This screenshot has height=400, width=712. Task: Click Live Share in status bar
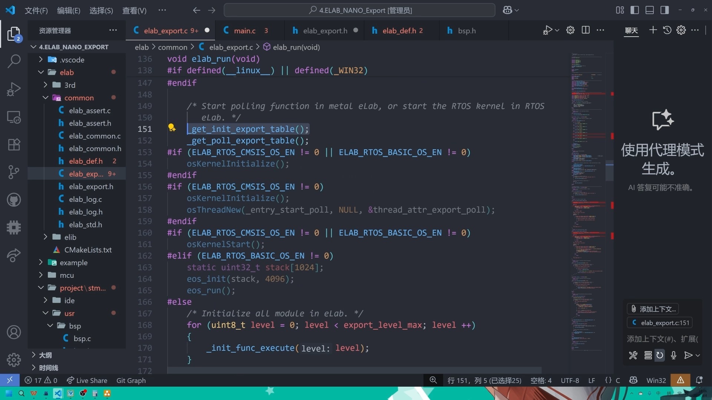(87, 380)
